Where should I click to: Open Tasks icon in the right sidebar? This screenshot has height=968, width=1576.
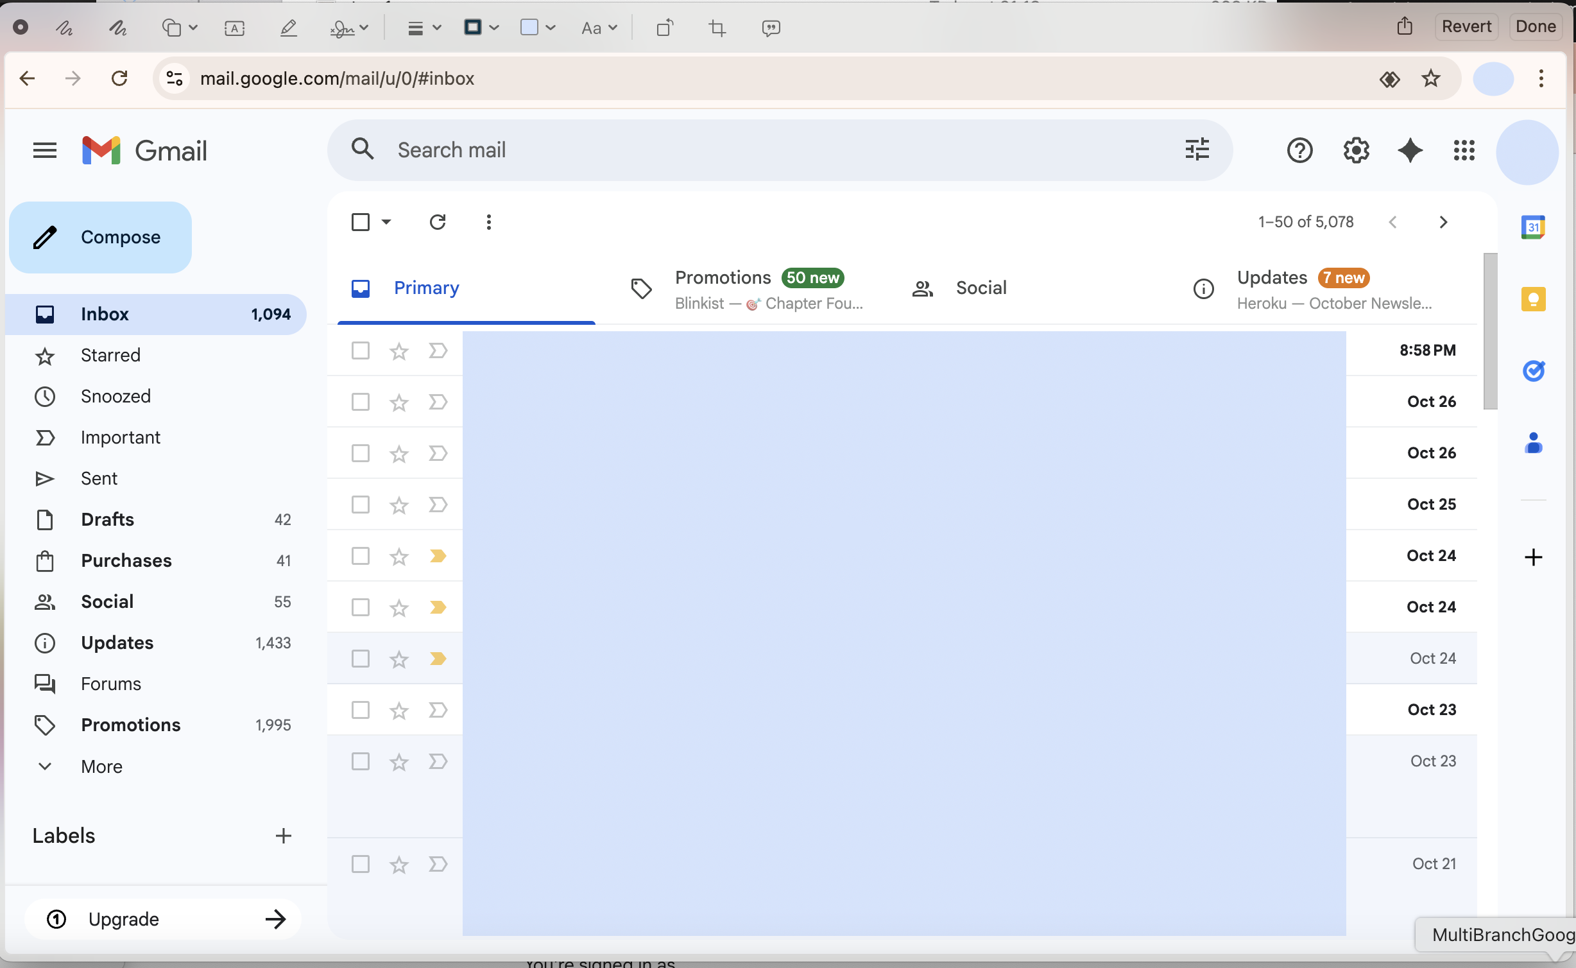click(x=1534, y=370)
